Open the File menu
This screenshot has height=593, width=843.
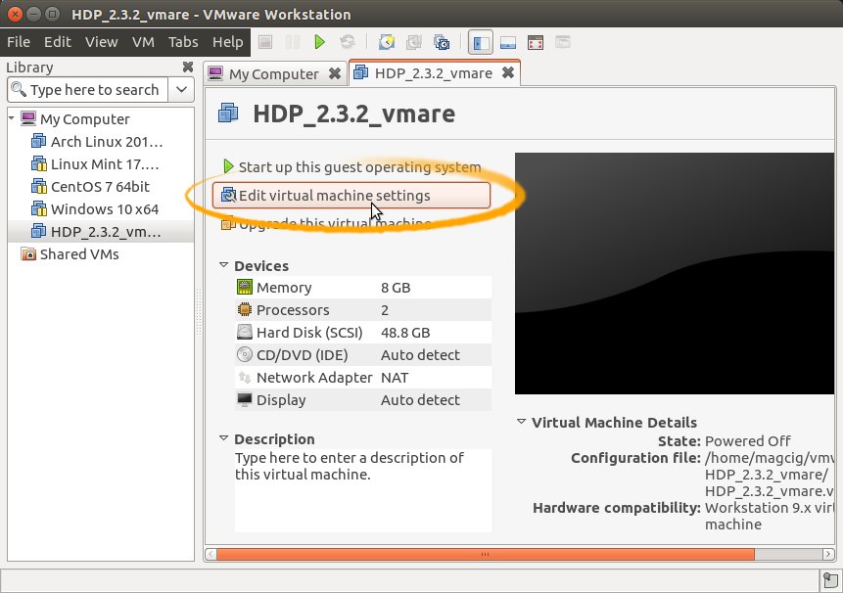tap(19, 42)
